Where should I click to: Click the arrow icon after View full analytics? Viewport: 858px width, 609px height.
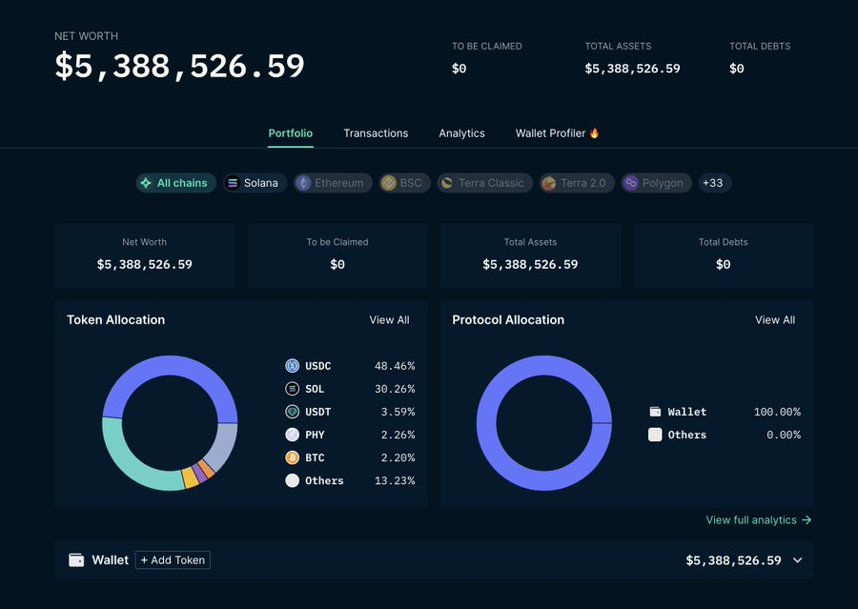coord(807,519)
